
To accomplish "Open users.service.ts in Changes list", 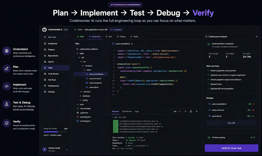I will [x=231, y=110].
